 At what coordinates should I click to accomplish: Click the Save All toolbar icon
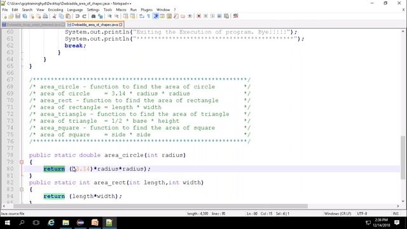(x=25, y=16)
